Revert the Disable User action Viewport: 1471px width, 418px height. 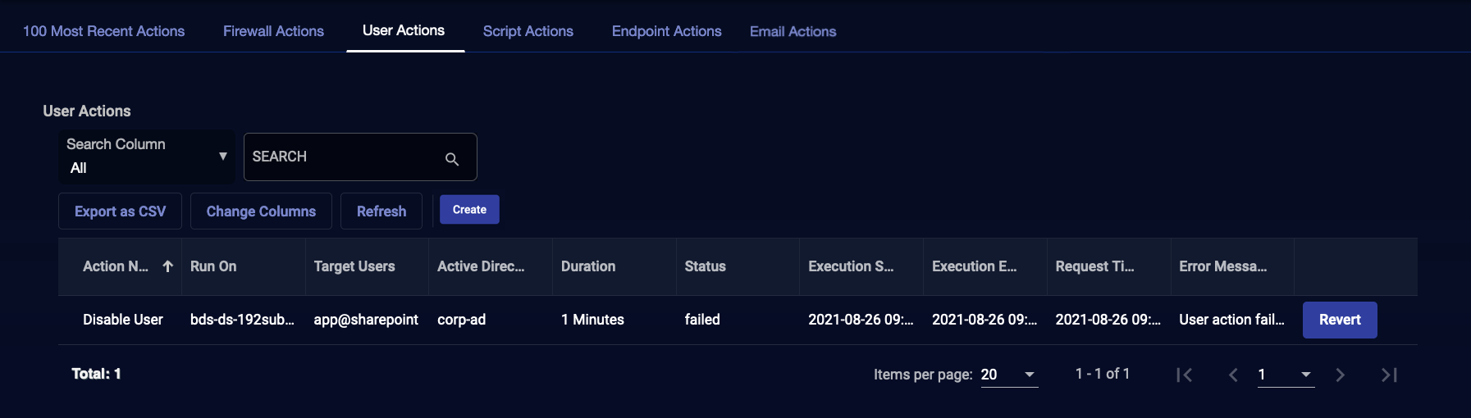(x=1340, y=320)
